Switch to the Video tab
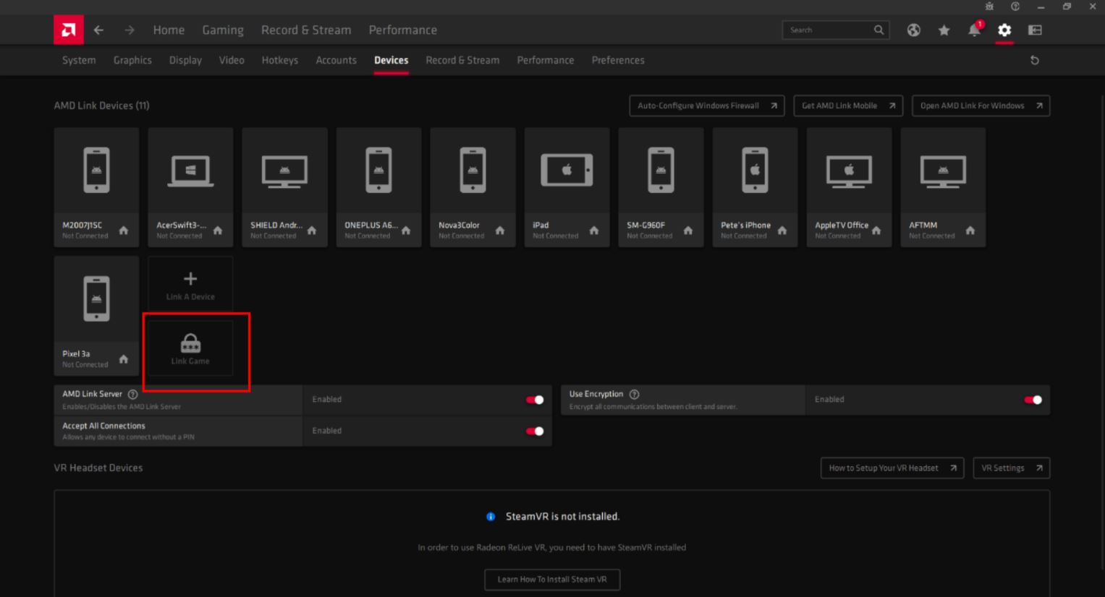Image resolution: width=1105 pixels, height=597 pixels. click(x=232, y=60)
